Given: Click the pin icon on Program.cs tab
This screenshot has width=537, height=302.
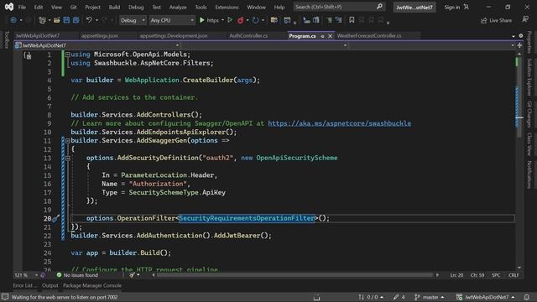Looking at the screenshot, I should [322, 36].
